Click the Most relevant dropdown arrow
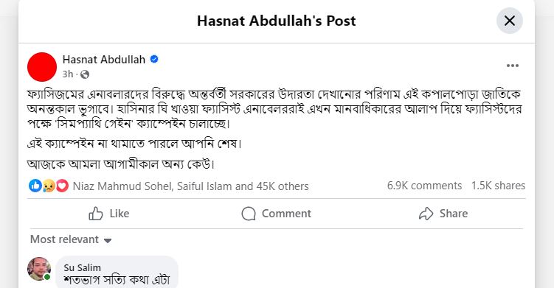Viewport: 554px width, 288px height. pyautogui.click(x=108, y=240)
